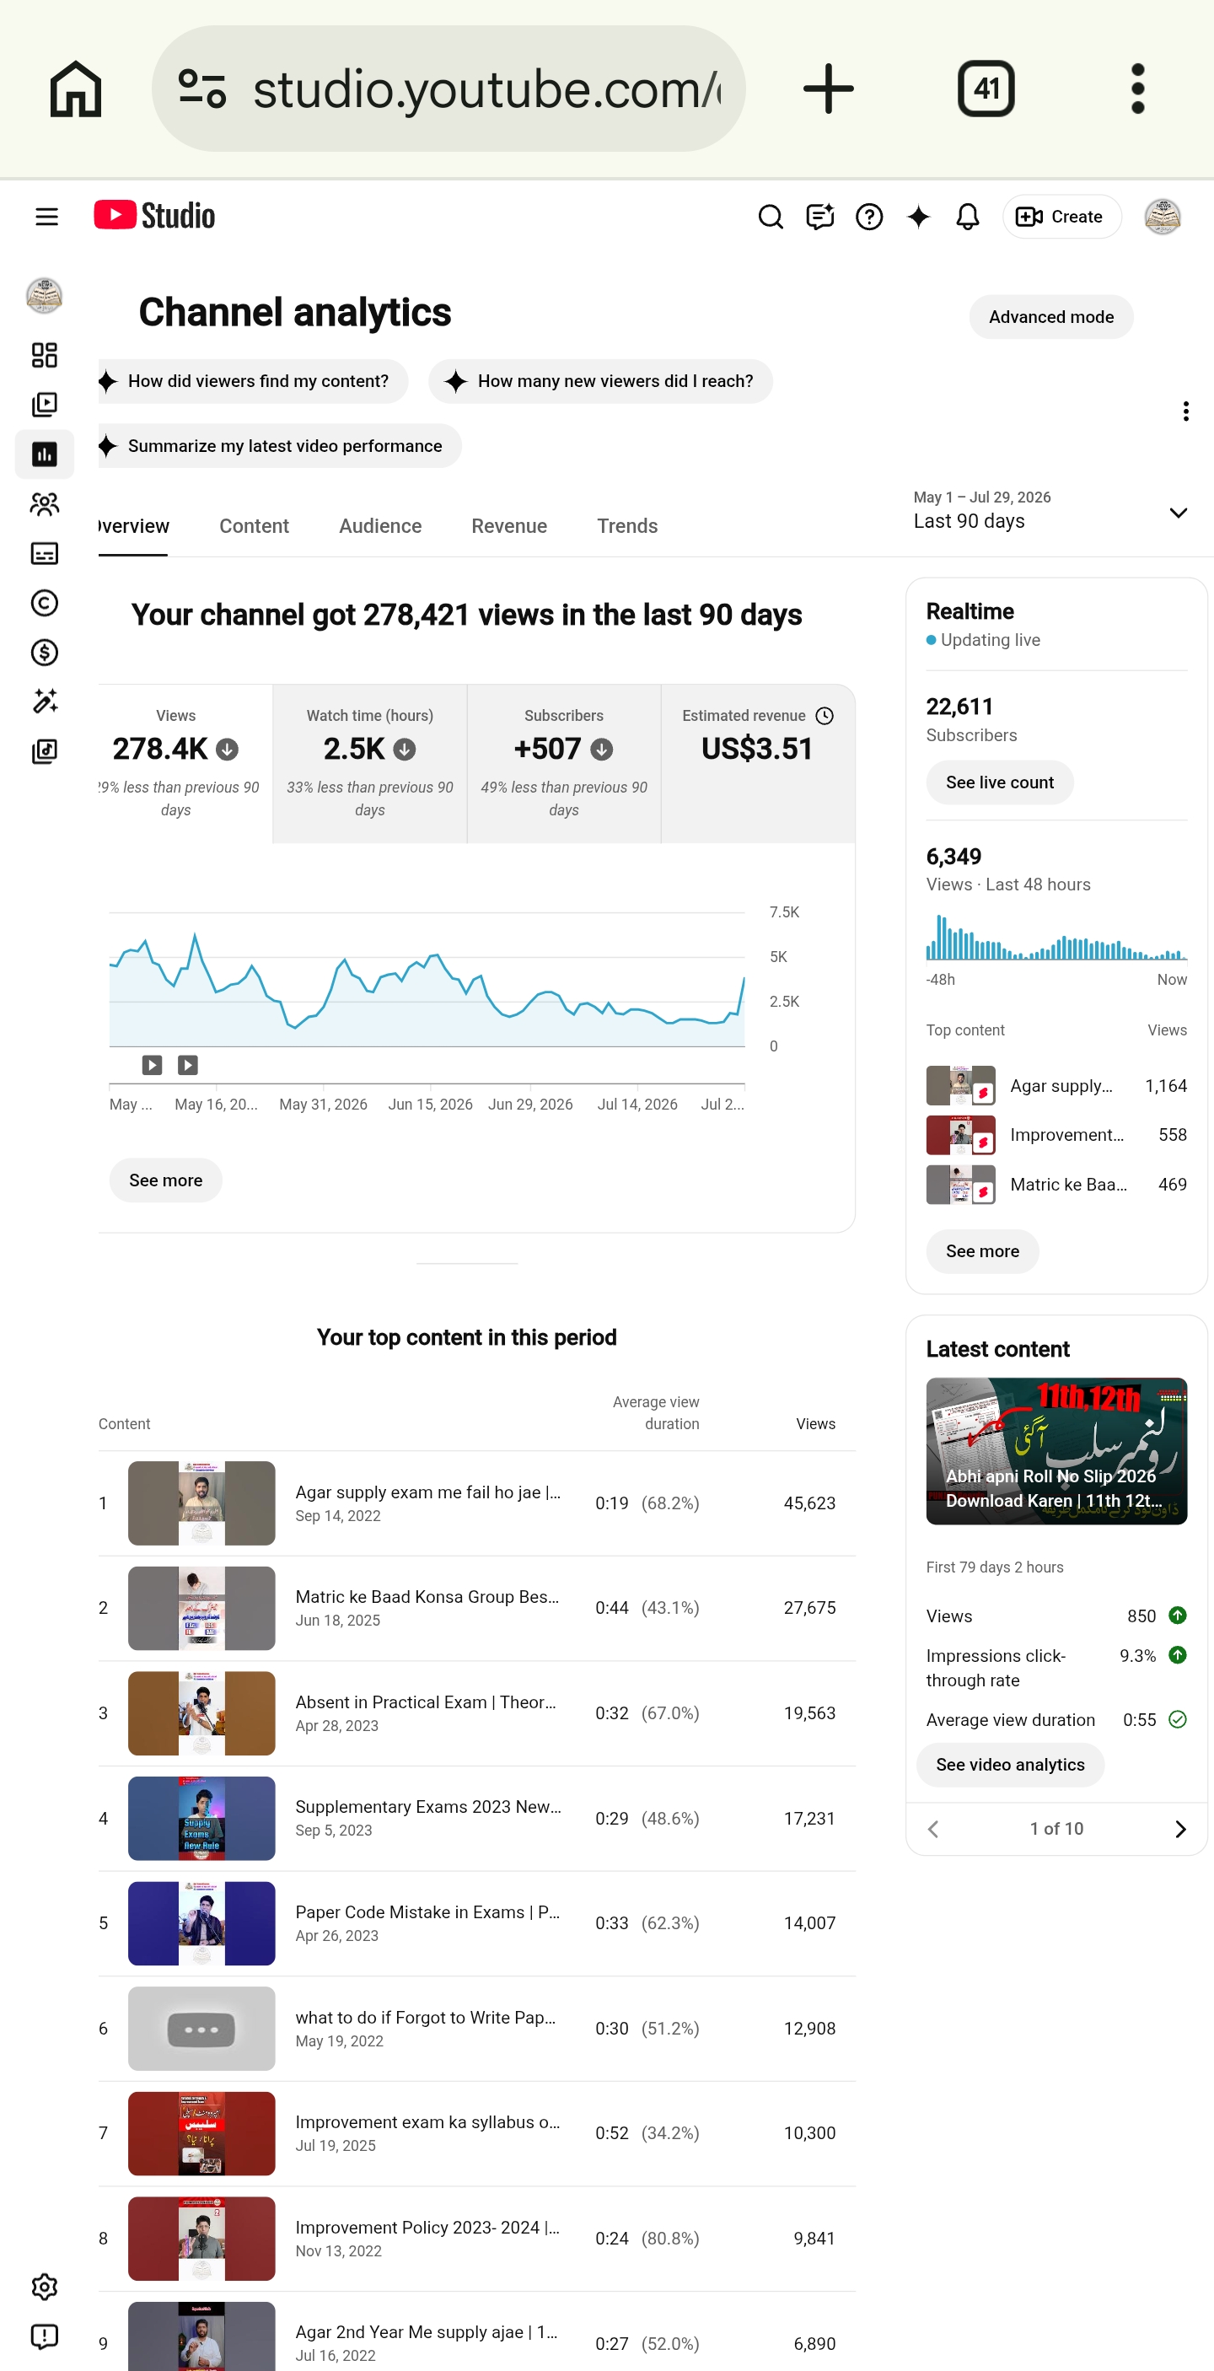This screenshot has height=2371, width=1214.
Task: Open the help question mark icon
Action: 869,217
